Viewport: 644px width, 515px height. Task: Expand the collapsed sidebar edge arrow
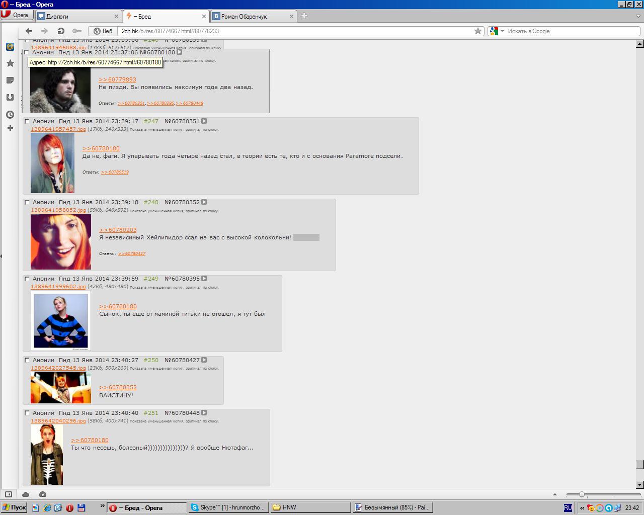(2, 256)
